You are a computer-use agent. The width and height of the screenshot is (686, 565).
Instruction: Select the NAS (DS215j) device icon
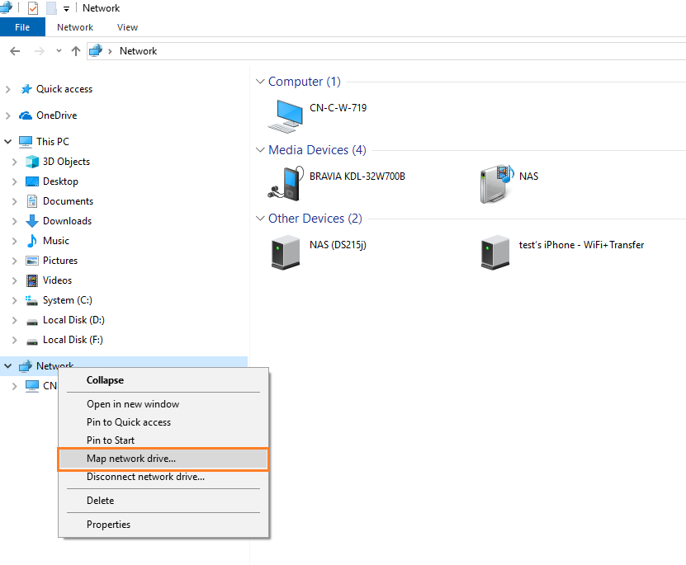[x=286, y=252]
